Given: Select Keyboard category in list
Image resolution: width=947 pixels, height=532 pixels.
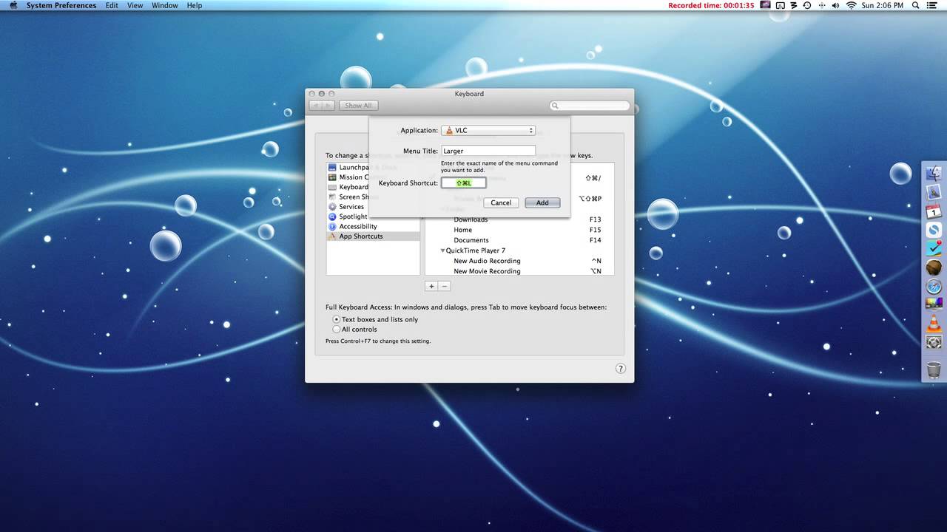Looking at the screenshot, I should (x=373, y=187).
